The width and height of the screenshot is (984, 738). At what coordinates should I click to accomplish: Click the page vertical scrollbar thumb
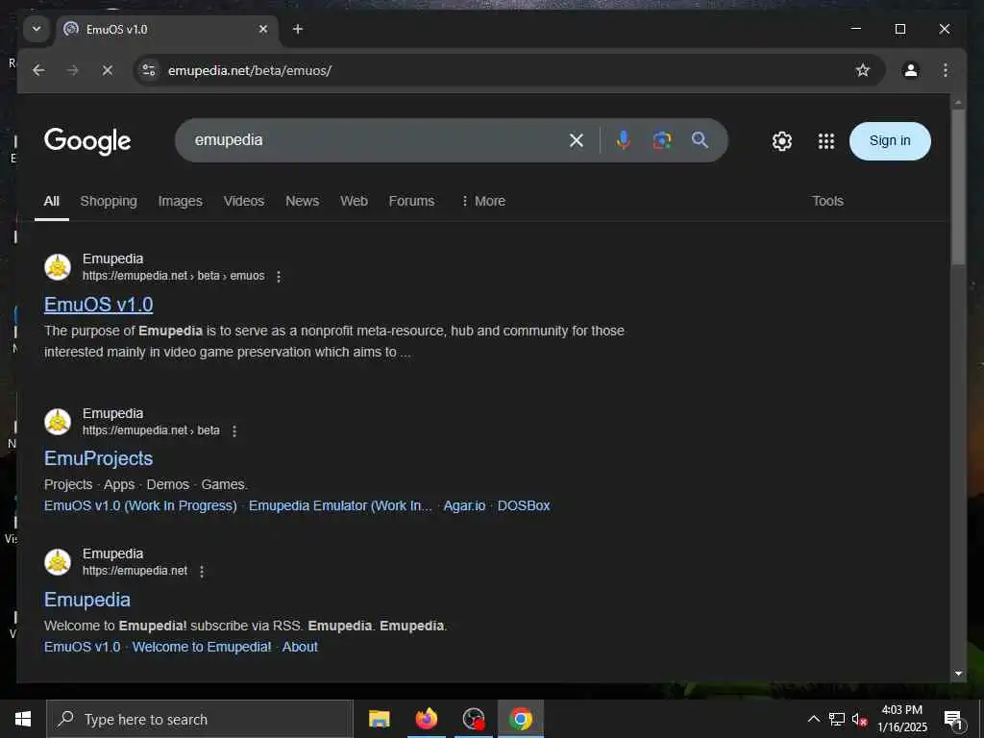[x=958, y=187]
